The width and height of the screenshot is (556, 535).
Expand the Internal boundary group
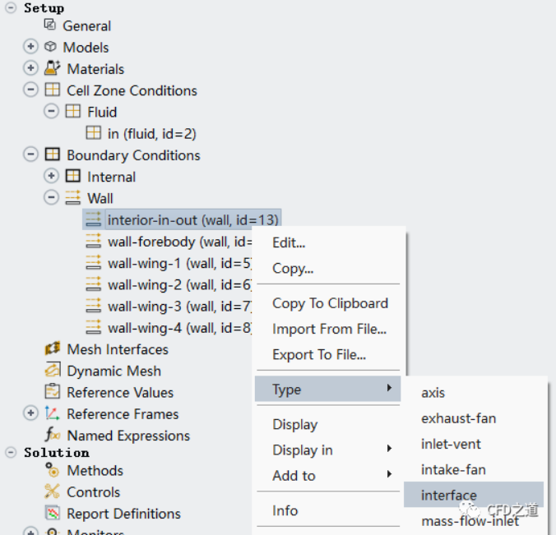[x=52, y=176]
